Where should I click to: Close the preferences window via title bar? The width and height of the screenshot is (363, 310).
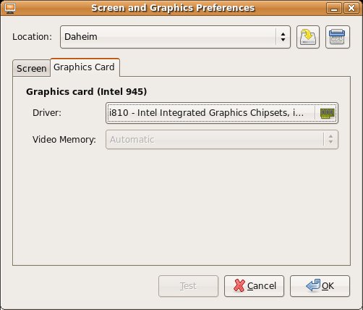(x=351, y=8)
